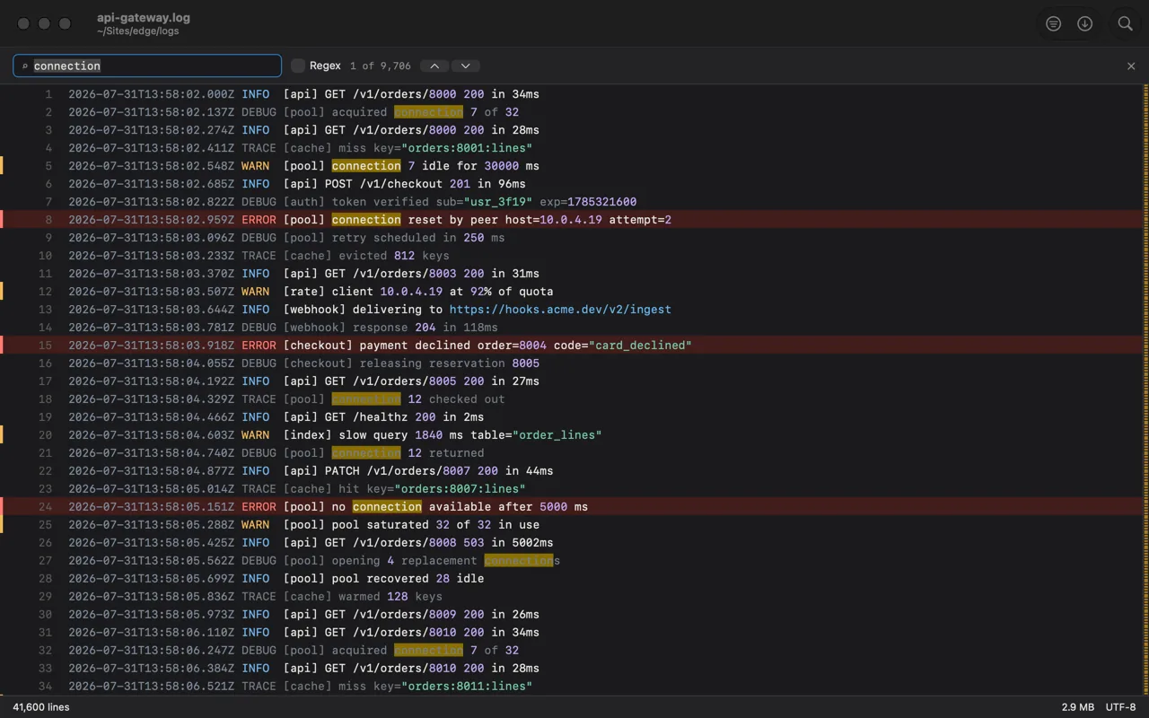The height and width of the screenshot is (718, 1149).
Task: Click the "orders:8001:lines" key on line 4
Action: coord(467,148)
